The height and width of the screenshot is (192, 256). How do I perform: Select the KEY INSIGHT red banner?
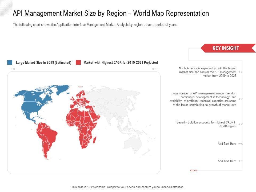pyautogui.click(x=226, y=48)
